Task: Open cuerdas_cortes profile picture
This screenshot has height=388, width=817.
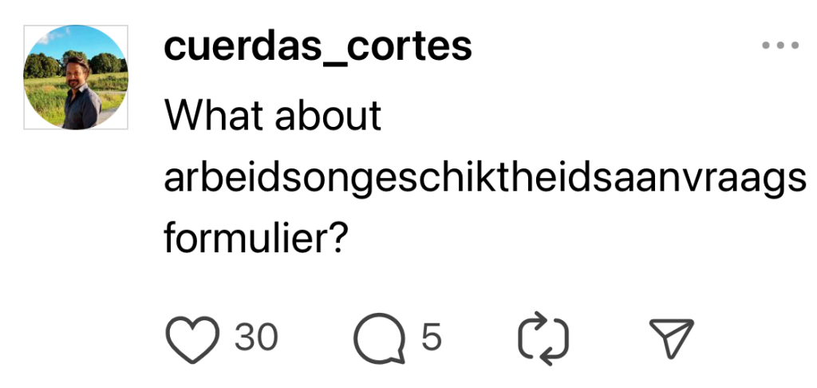Action: pyautogui.click(x=77, y=77)
